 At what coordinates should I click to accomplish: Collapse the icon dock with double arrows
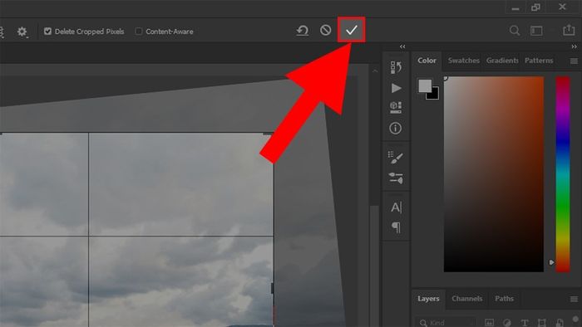(402, 46)
